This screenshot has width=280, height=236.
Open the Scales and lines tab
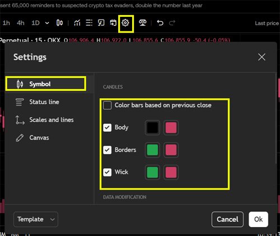(44, 120)
